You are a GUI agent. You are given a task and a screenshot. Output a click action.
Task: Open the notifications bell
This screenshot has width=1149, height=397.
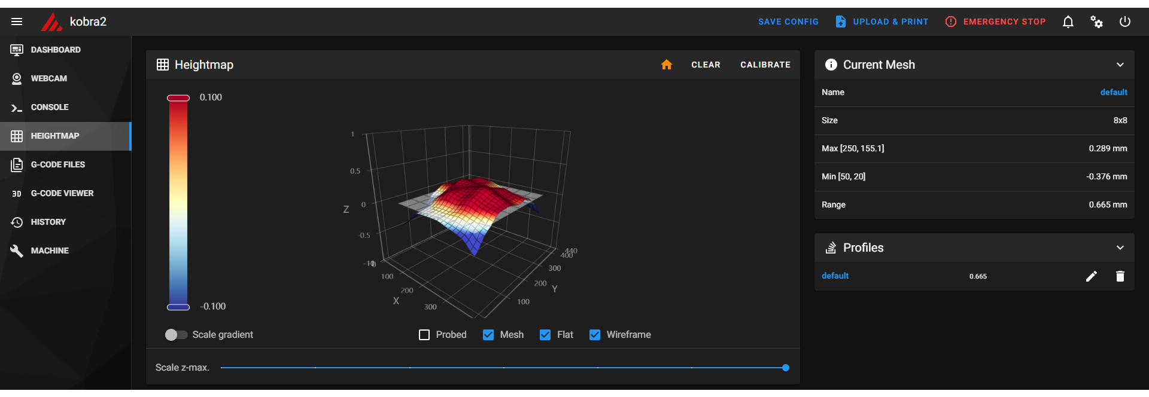(1068, 22)
